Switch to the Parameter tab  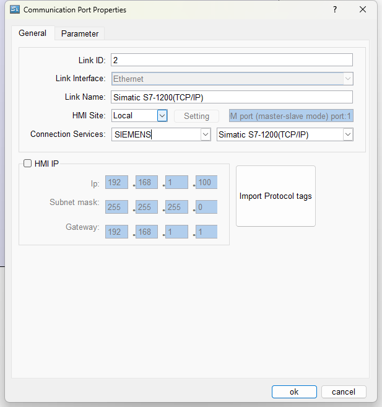coord(79,33)
